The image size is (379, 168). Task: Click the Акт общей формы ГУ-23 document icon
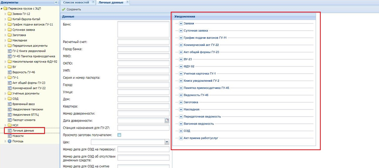[10, 83]
